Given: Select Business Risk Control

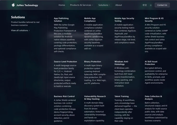Looking at the screenshot, I should click(x=64, y=96).
